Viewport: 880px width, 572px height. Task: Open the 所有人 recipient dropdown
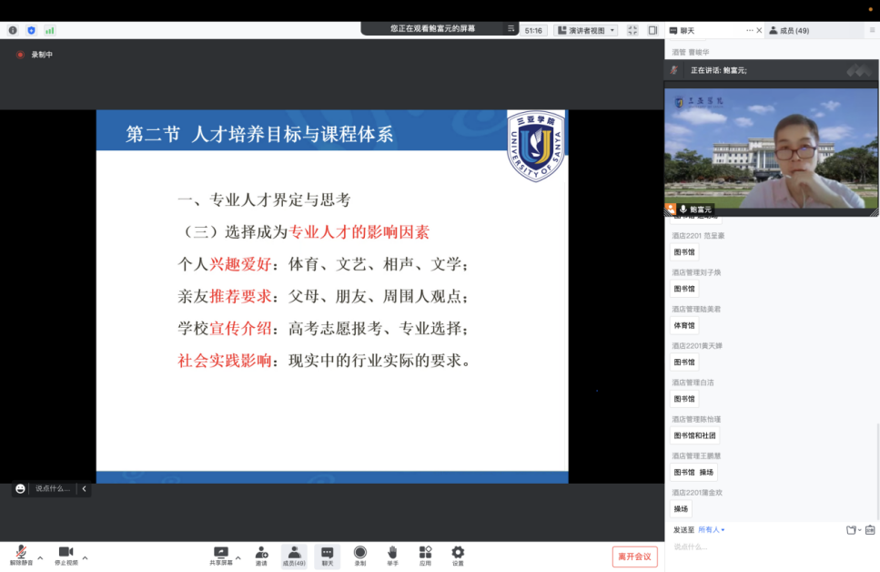[711, 529]
